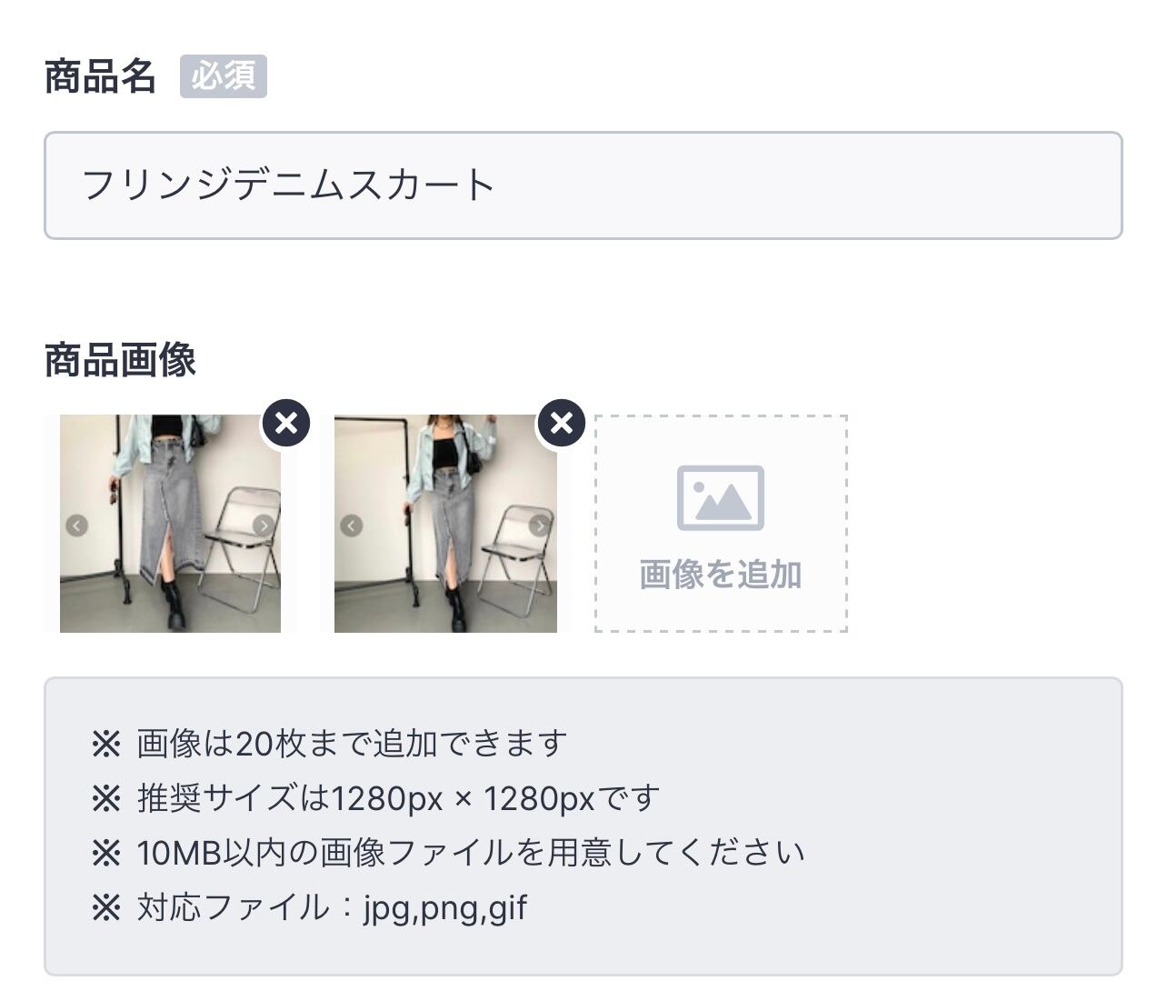Click the ※ mark beside 推奨サイズ
This screenshot has height=991, width=1167.
click(106, 799)
